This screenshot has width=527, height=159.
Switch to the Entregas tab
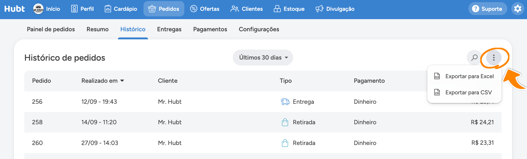pyautogui.click(x=169, y=29)
